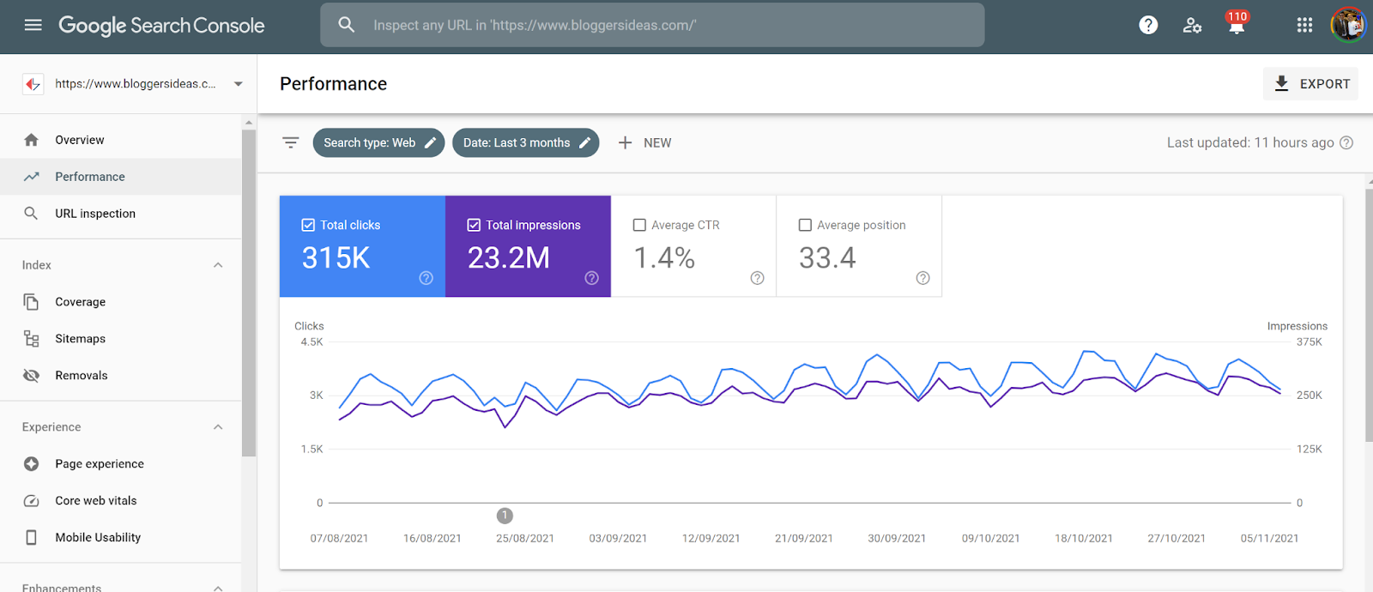This screenshot has width=1373, height=592.
Task: Open the Google apps grid
Action: 1304,25
